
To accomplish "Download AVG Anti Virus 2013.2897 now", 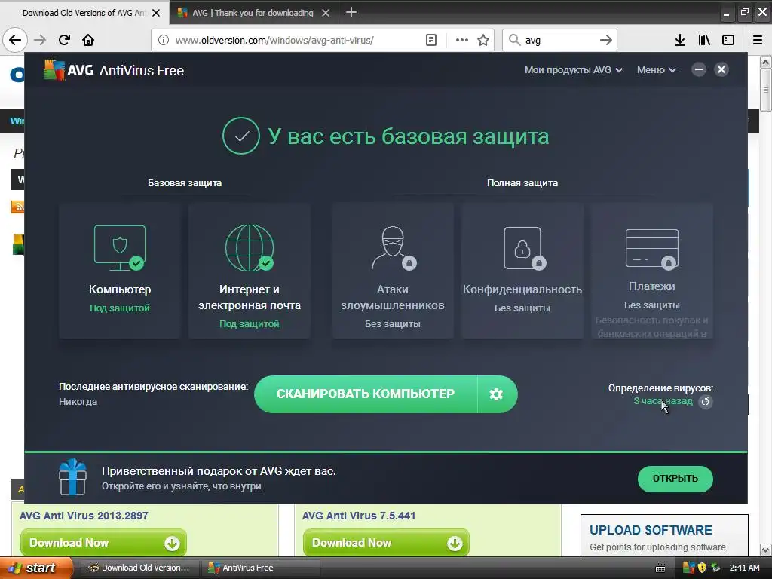I will [x=103, y=543].
